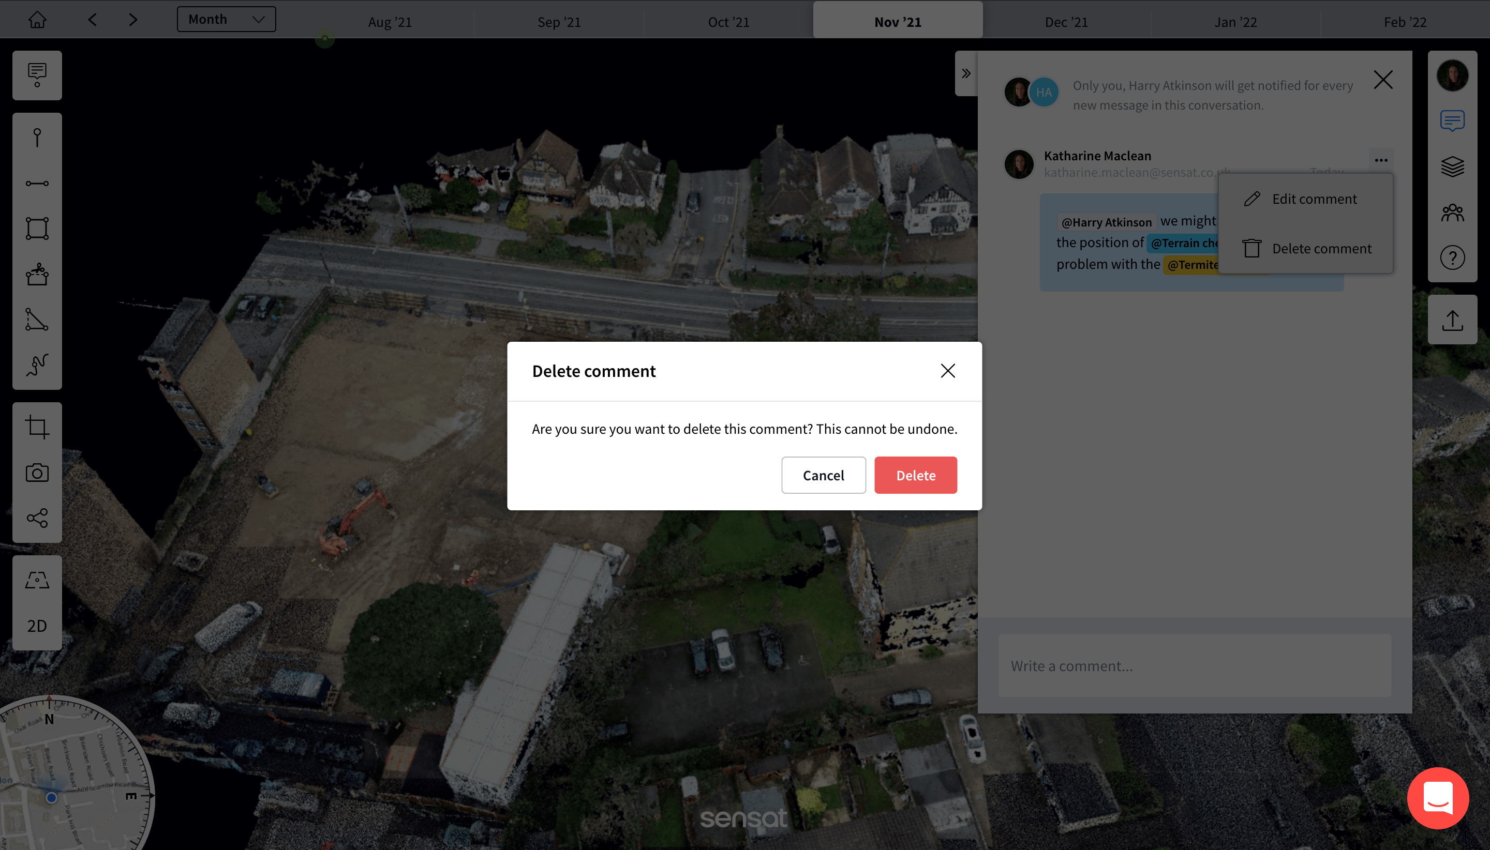Select the crop tool

pyautogui.click(x=37, y=428)
